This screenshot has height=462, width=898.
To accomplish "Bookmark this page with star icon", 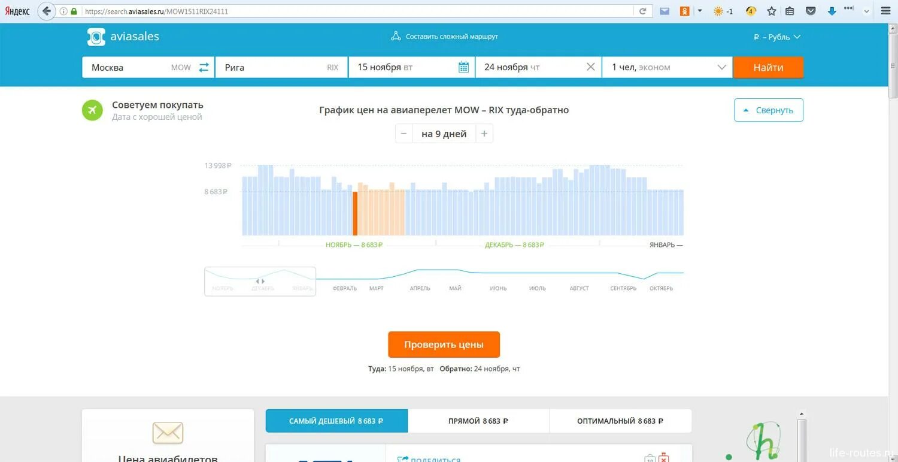I will coord(772,11).
